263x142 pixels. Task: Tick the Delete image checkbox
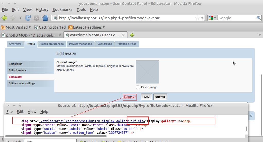(x=138, y=87)
